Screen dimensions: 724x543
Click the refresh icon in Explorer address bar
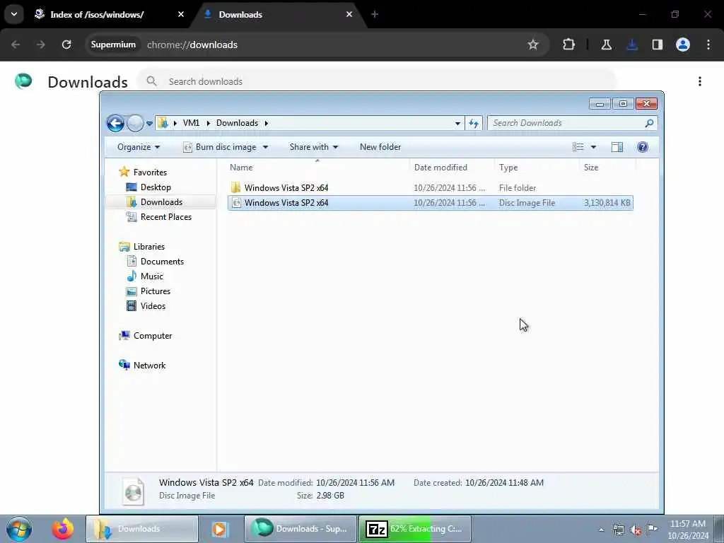click(474, 123)
